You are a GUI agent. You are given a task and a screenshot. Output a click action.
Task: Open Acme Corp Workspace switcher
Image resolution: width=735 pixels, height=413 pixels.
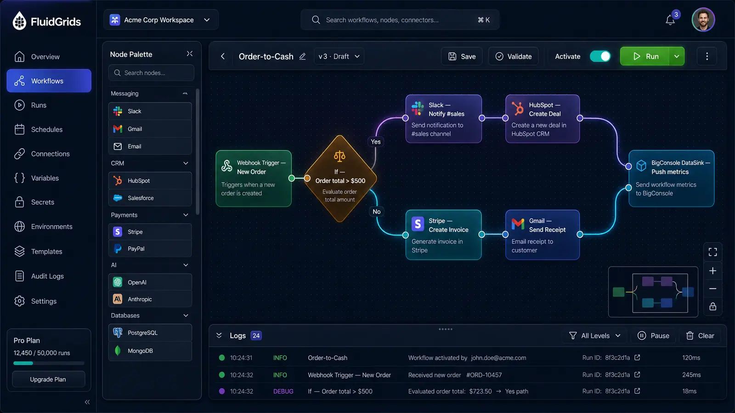click(x=160, y=20)
